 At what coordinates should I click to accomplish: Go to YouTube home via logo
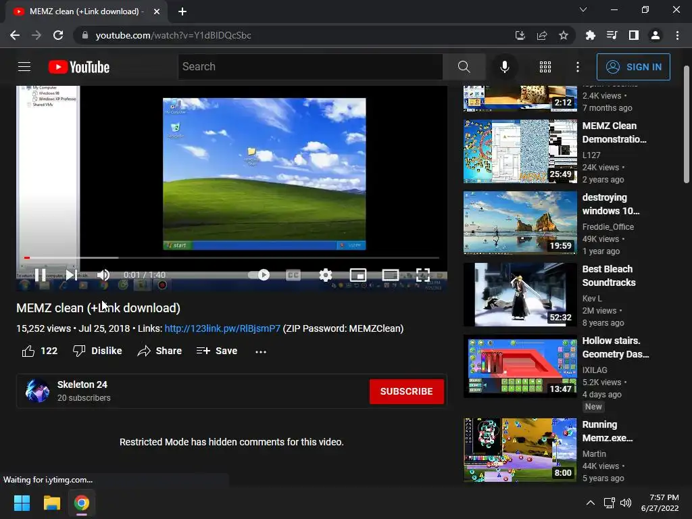point(79,67)
